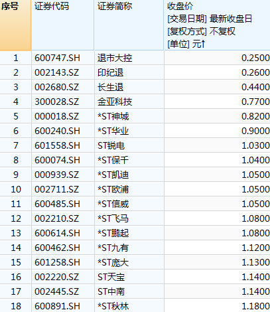Select stock name ST天宝
The height and width of the screenshot is (312, 270).
(x=111, y=277)
